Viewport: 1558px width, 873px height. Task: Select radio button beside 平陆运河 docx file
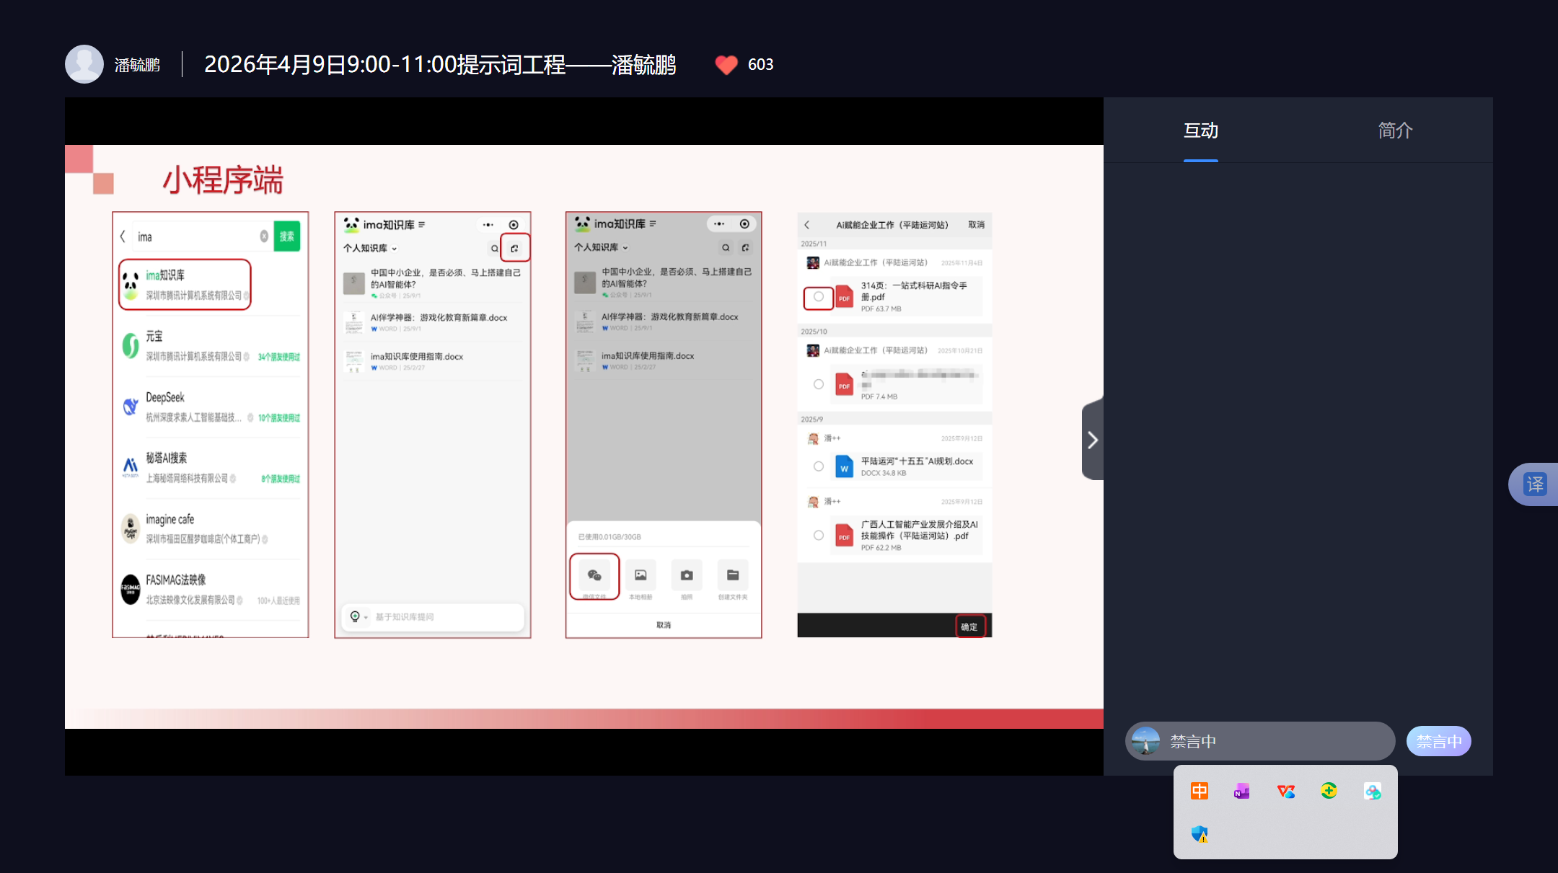818,466
